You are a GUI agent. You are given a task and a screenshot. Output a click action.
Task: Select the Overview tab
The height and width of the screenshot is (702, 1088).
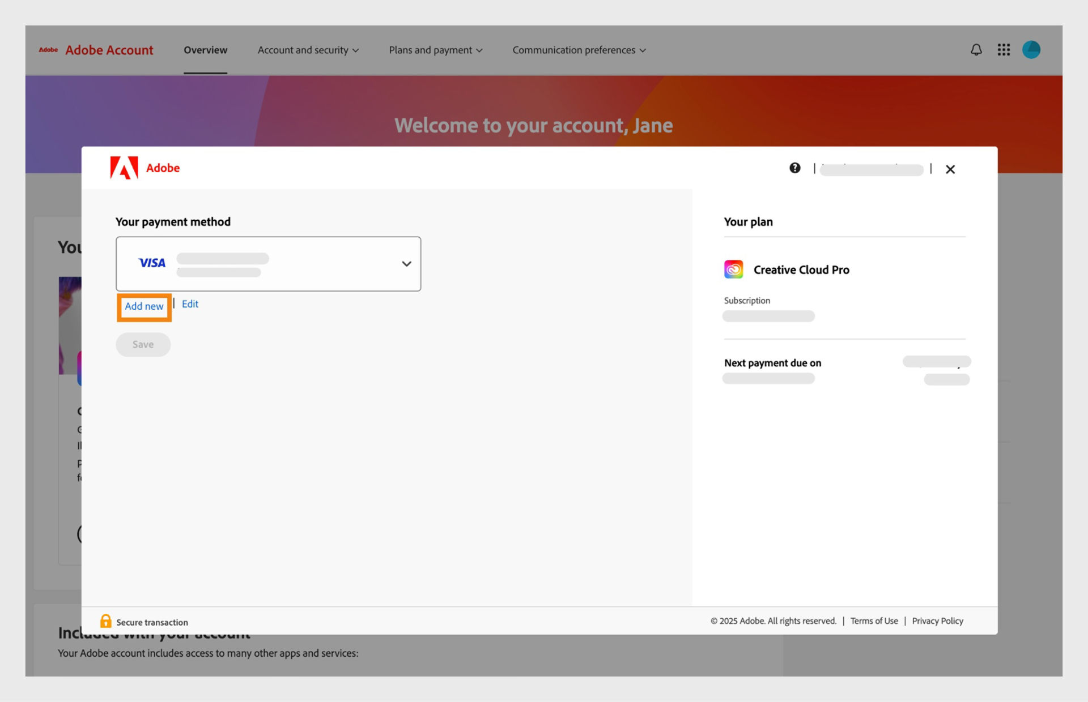click(205, 50)
